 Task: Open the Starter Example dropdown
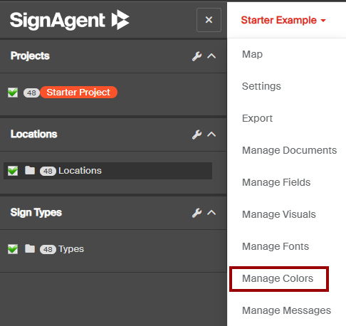(283, 20)
